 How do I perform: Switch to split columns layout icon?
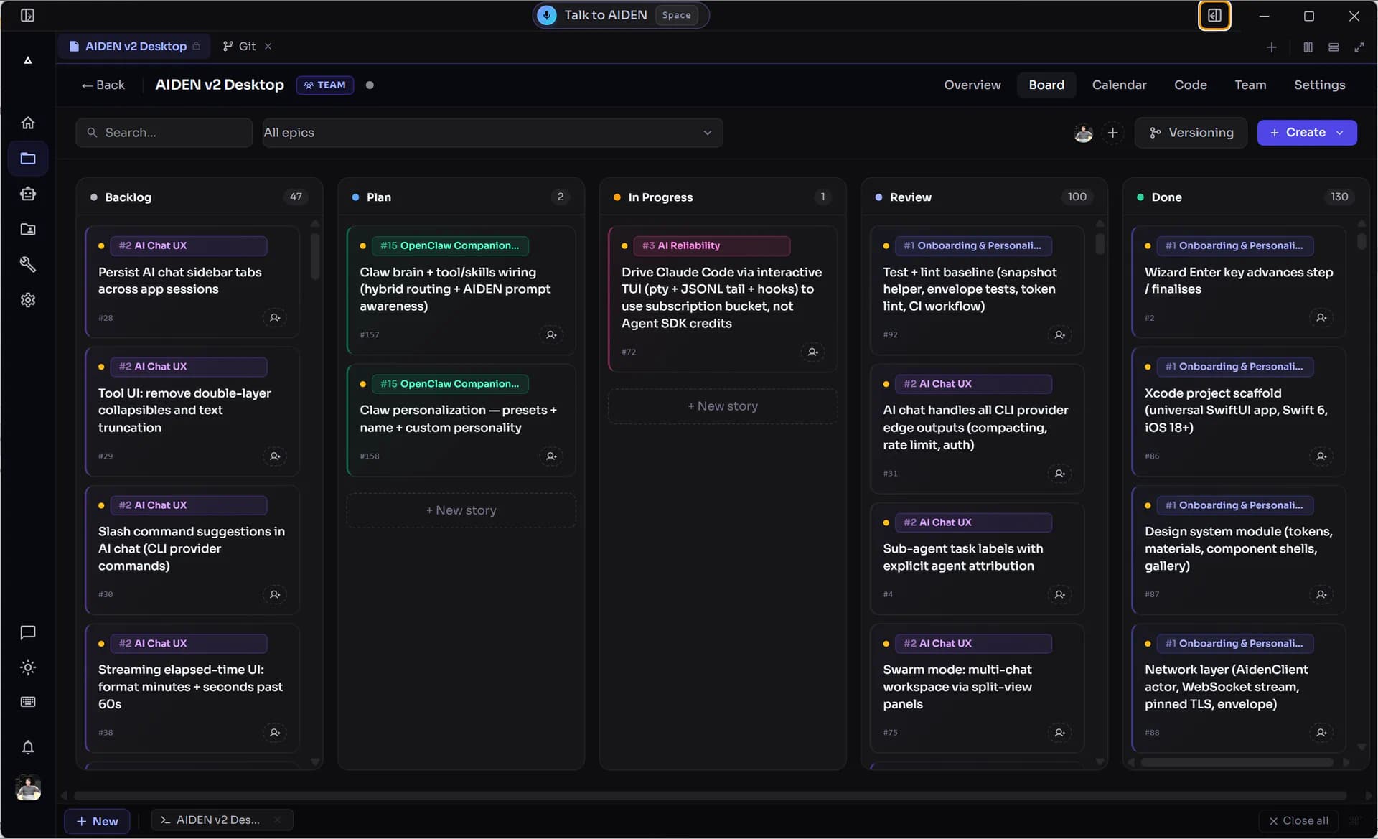(1308, 47)
